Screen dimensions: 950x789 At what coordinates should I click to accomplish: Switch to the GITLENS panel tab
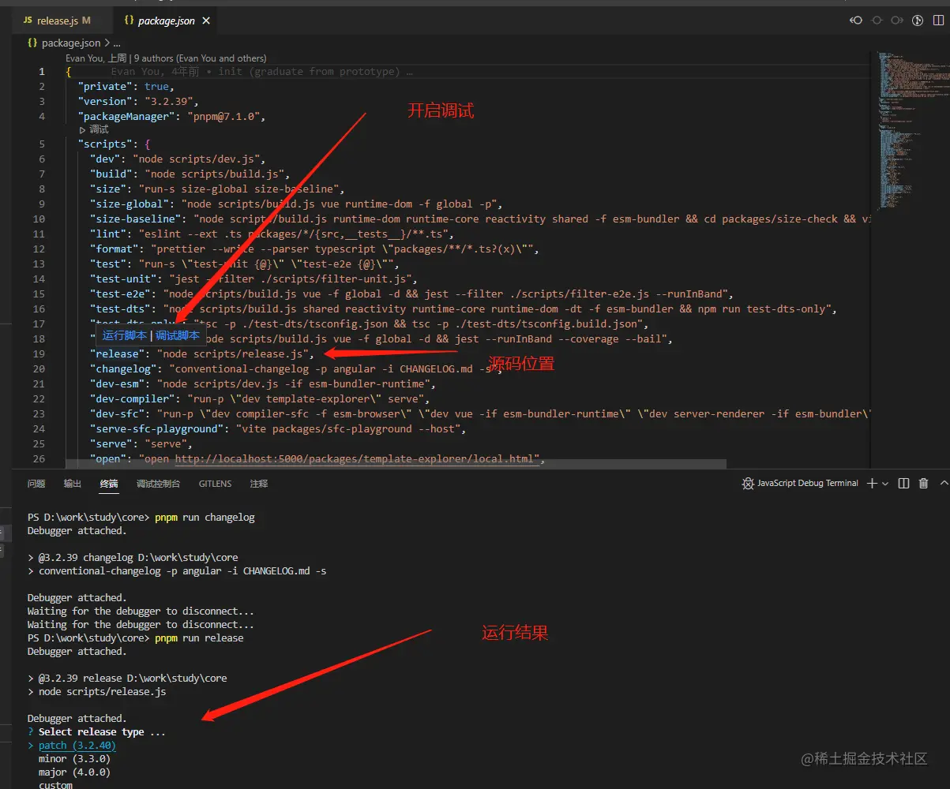[216, 483]
